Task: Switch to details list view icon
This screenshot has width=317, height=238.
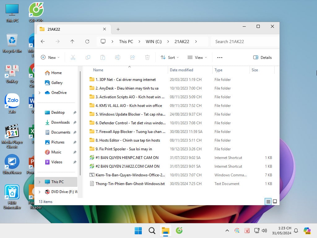Action: 268,201
